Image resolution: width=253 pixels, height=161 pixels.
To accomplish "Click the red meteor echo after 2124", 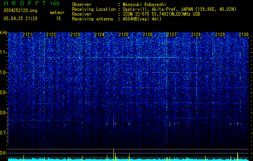I will [113, 122].
